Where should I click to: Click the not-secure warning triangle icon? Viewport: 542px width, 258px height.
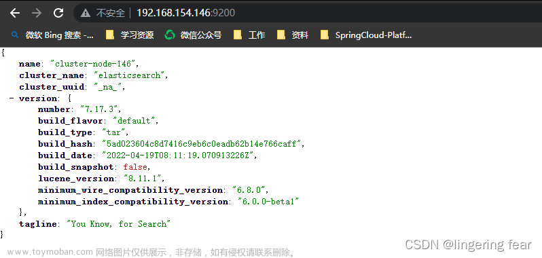[x=86, y=13]
